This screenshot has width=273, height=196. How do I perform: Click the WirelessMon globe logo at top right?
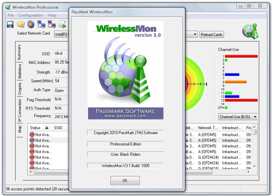tap(251, 31)
